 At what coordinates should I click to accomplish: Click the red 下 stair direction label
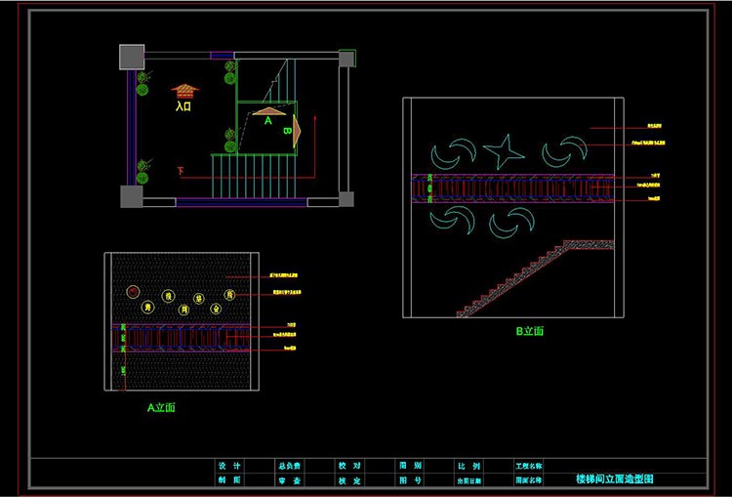pyautogui.click(x=181, y=172)
